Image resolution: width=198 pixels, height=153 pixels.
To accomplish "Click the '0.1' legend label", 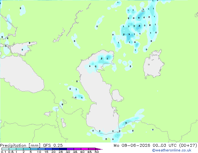I will 3,152.
